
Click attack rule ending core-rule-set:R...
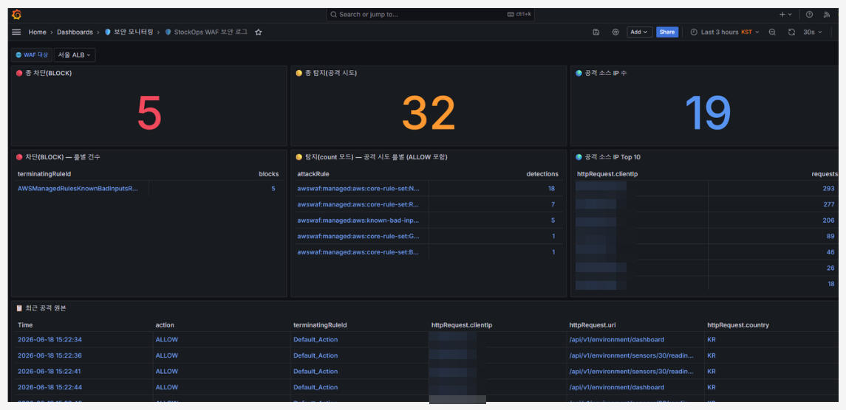tap(358, 205)
